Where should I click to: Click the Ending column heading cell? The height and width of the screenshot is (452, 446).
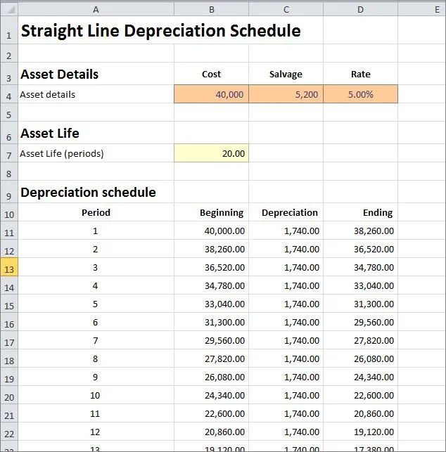361,212
